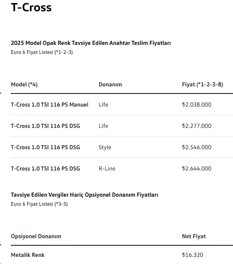Click the ₺2.644.000 price
This screenshot has width=233, height=264.
(x=197, y=169)
